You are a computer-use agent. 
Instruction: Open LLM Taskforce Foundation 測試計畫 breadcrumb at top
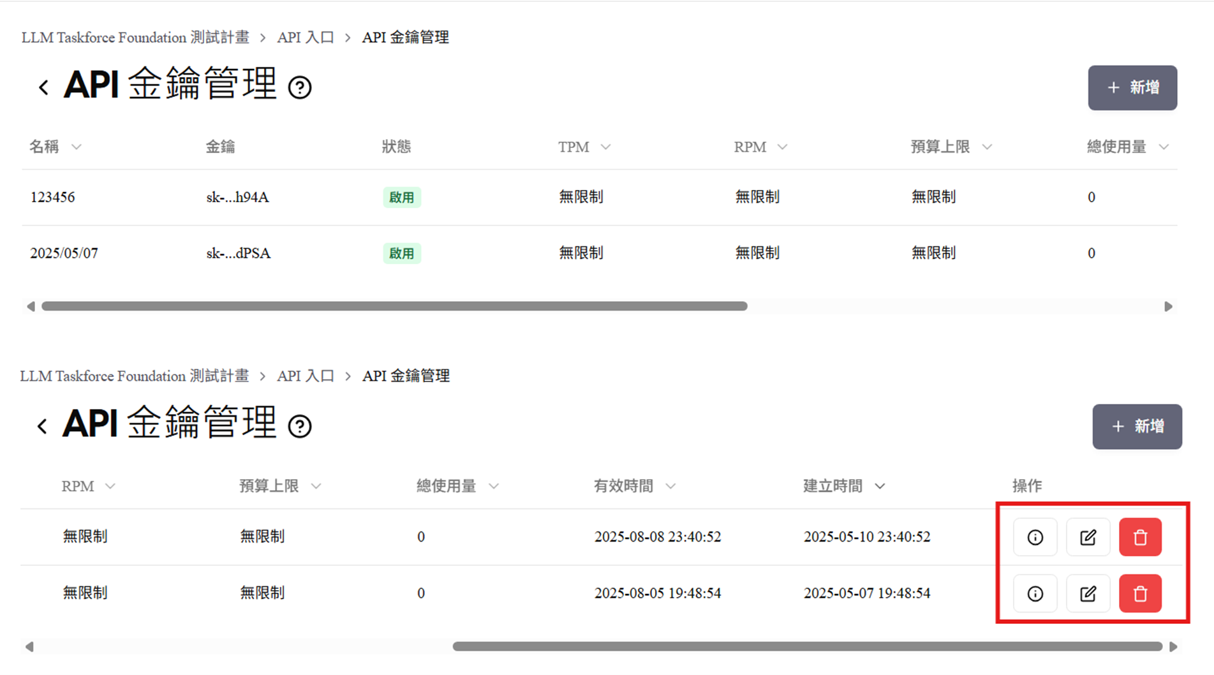[135, 38]
